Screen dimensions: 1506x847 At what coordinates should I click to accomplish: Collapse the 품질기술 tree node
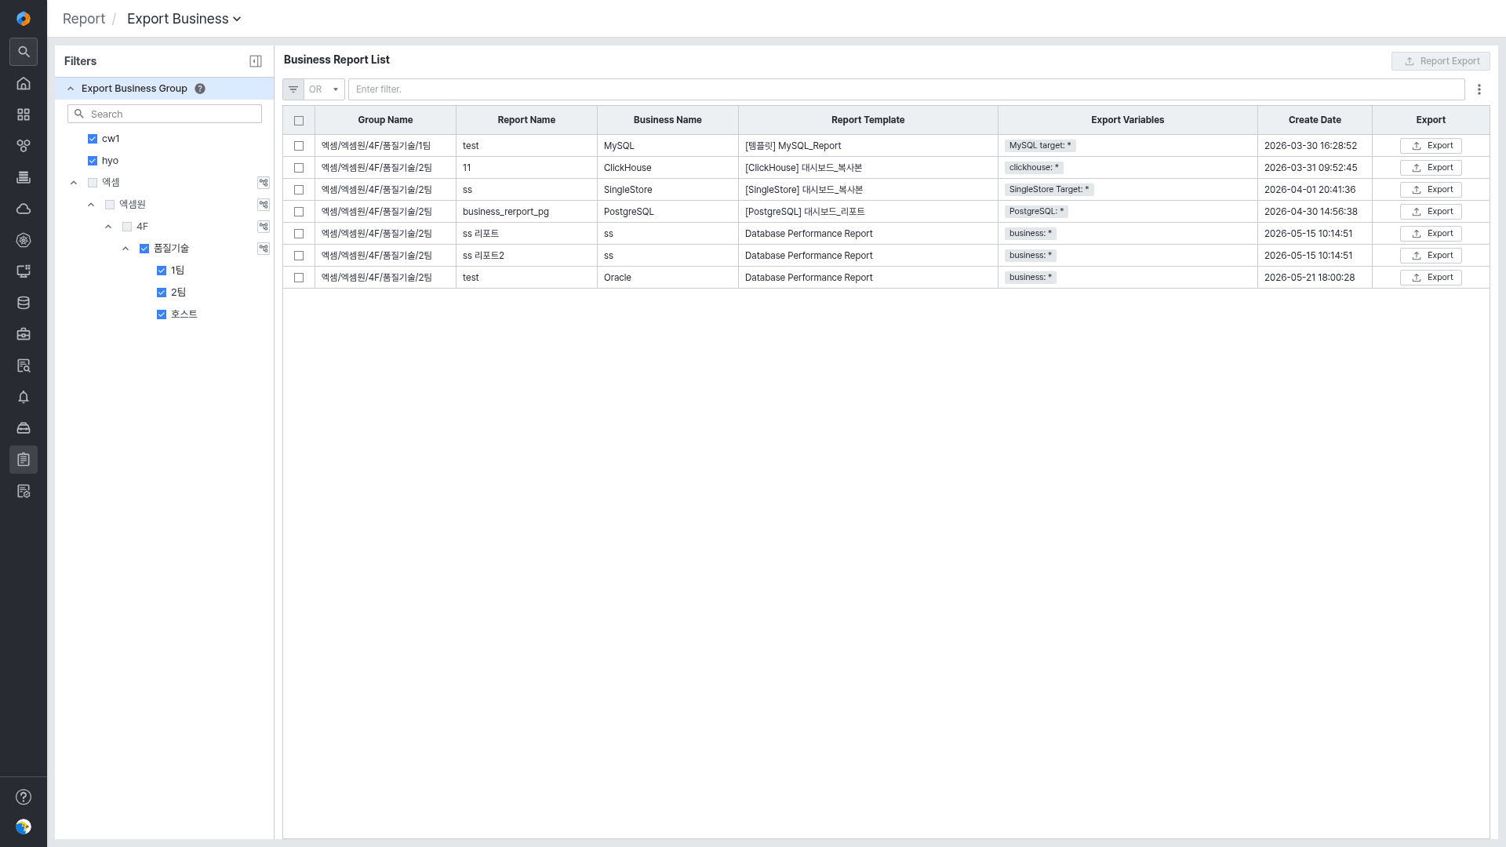tap(125, 249)
